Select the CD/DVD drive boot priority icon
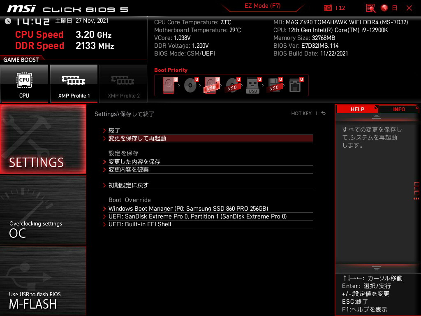 pyautogui.click(x=191, y=85)
